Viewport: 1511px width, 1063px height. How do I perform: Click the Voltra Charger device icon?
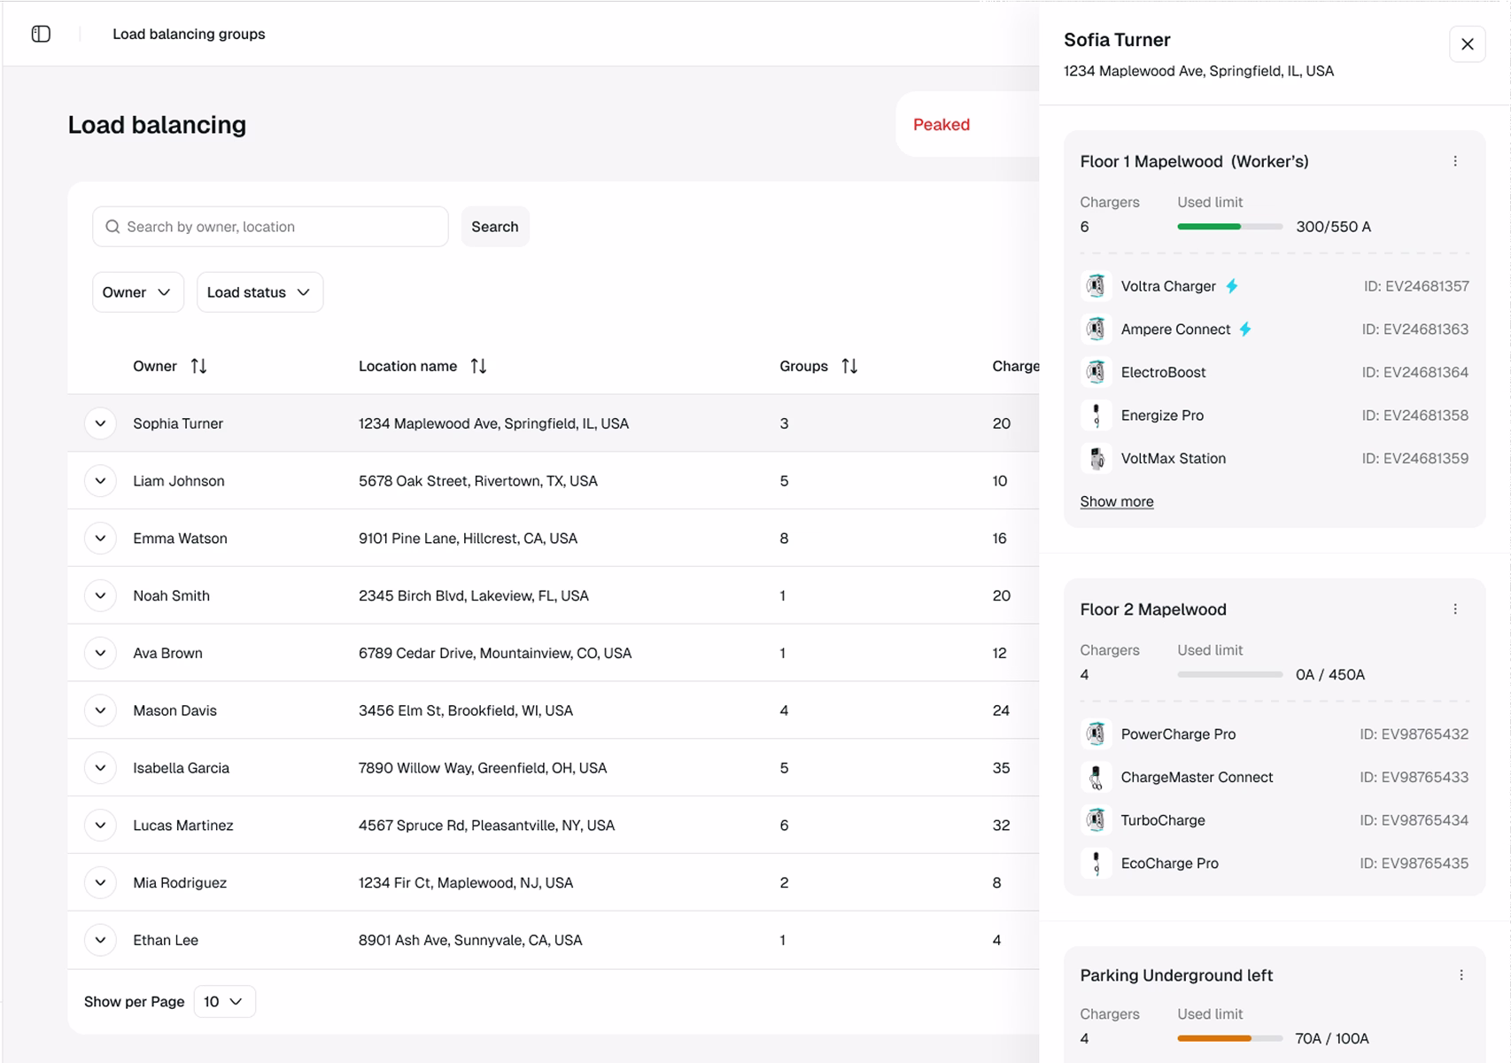click(1096, 286)
